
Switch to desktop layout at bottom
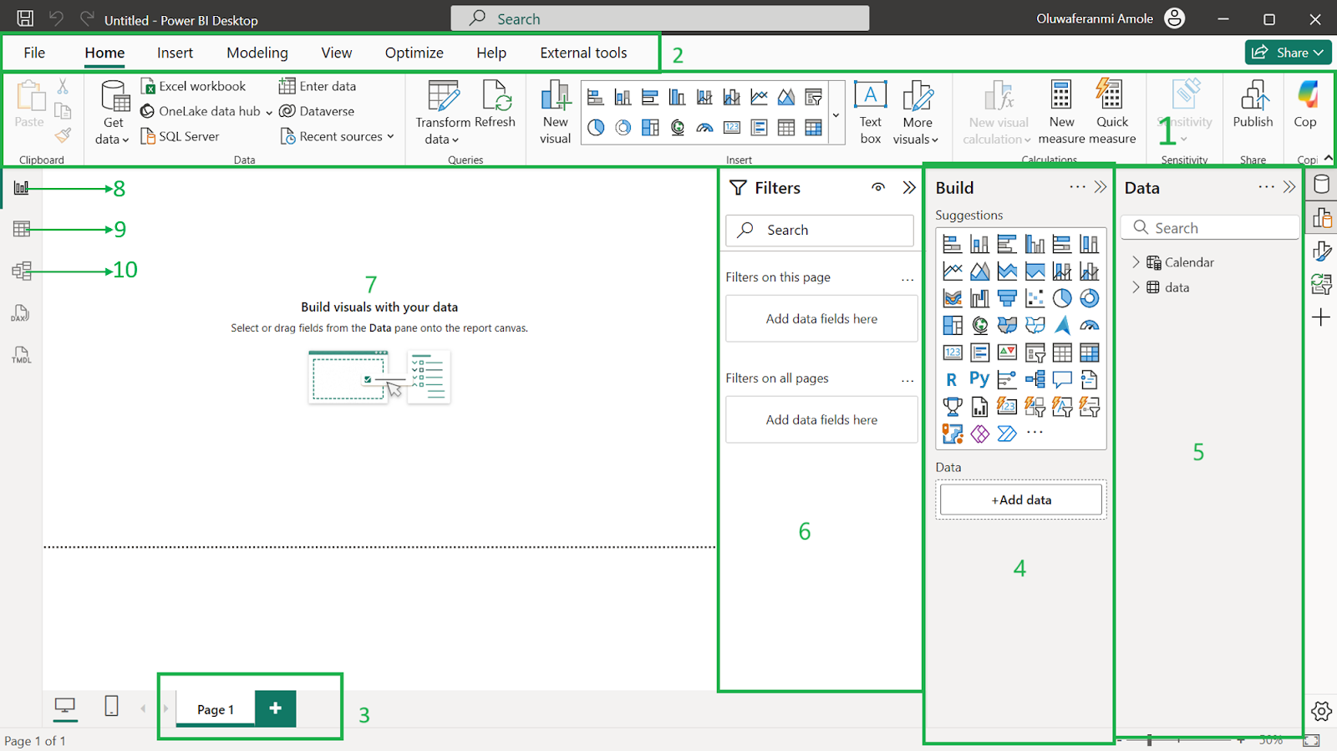coord(64,707)
